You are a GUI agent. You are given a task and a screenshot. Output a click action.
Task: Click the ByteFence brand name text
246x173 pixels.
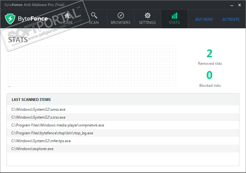pyautogui.click(x=33, y=19)
